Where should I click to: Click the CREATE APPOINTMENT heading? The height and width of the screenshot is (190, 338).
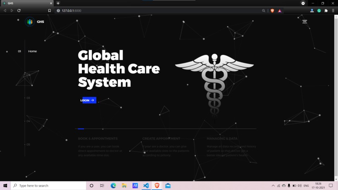161,139
